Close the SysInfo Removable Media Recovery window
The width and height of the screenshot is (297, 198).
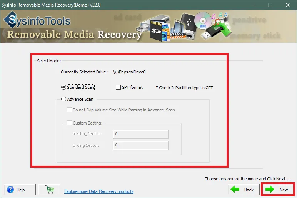(x=288, y=5)
